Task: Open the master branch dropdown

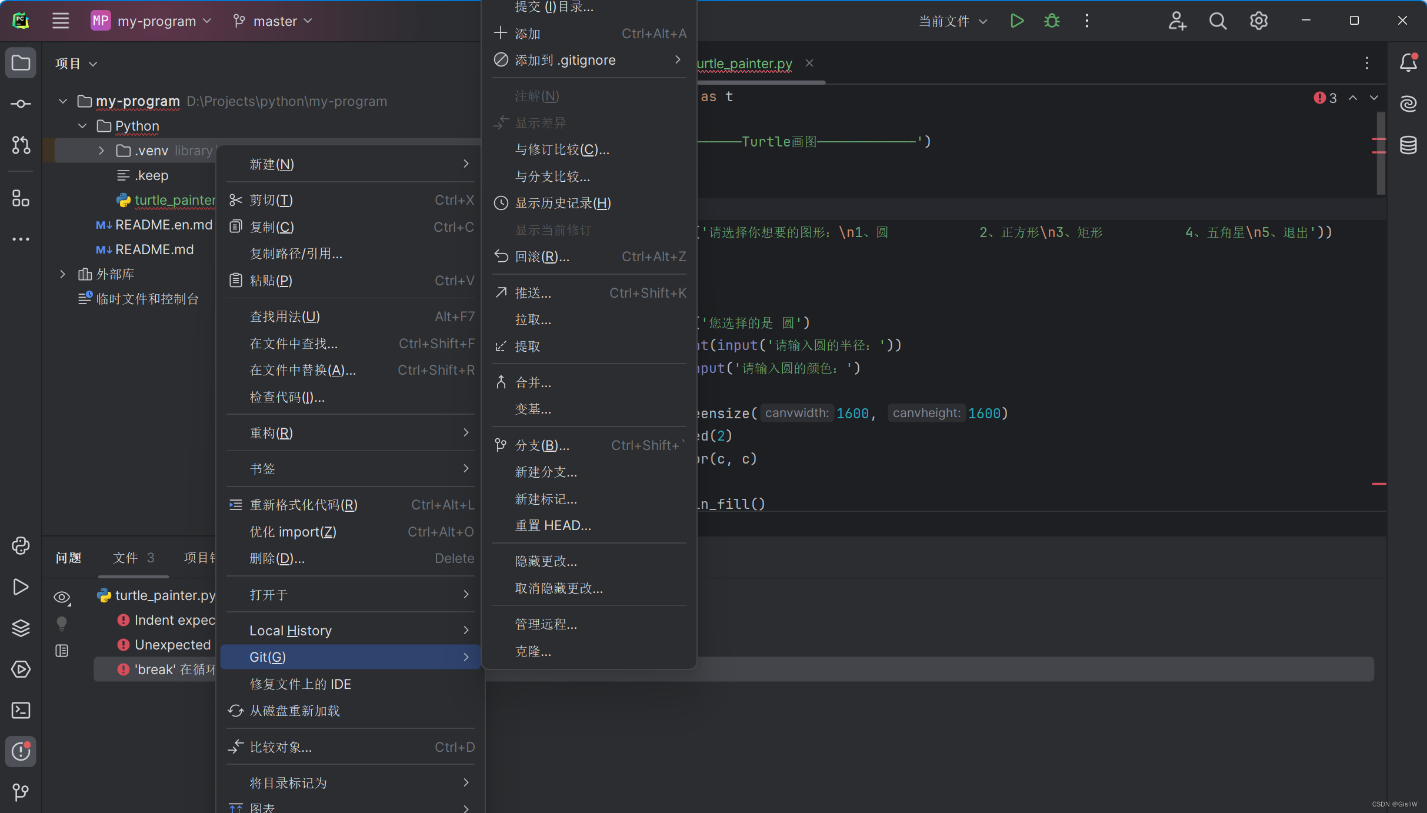Action: pos(273,21)
